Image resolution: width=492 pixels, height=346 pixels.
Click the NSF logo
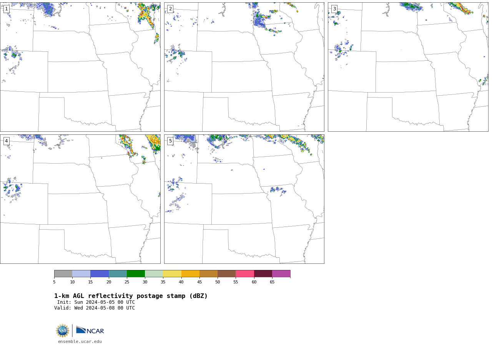(x=63, y=331)
